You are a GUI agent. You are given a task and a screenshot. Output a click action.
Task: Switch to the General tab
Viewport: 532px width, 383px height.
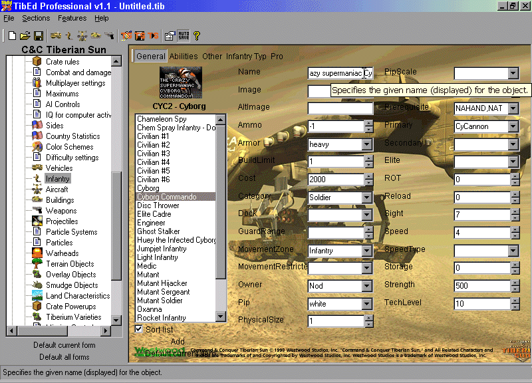click(151, 57)
